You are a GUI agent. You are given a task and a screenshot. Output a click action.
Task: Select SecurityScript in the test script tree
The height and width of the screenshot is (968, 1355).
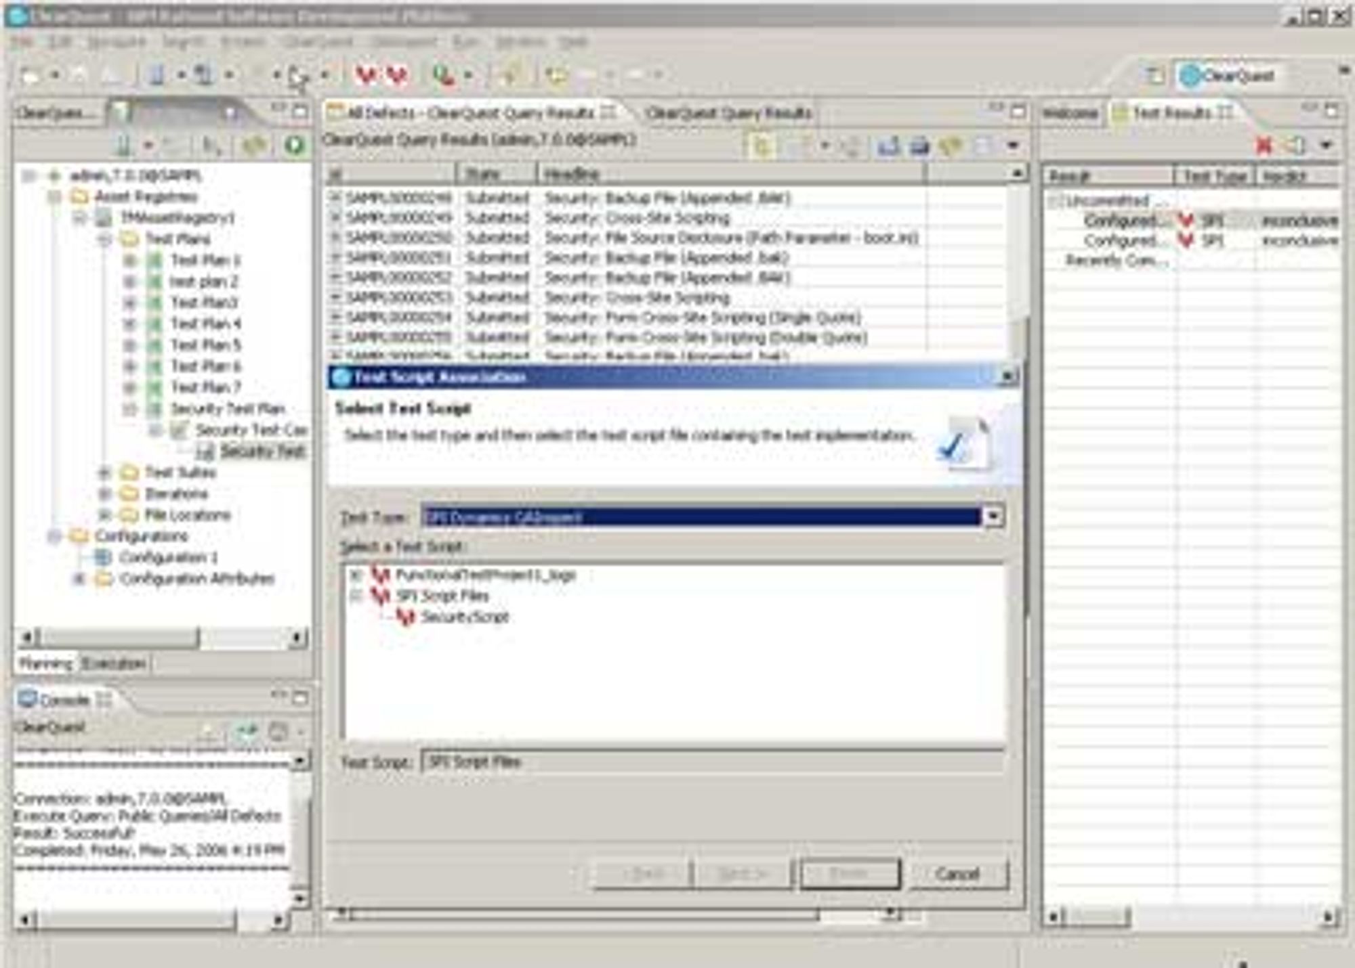click(465, 617)
